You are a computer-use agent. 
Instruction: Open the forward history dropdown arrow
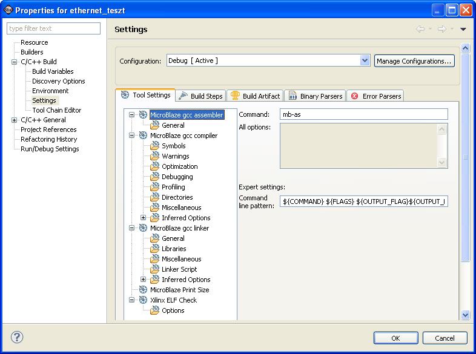[452, 29]
